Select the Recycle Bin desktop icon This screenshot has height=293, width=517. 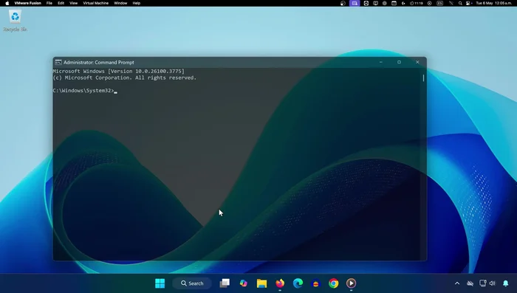15,21
